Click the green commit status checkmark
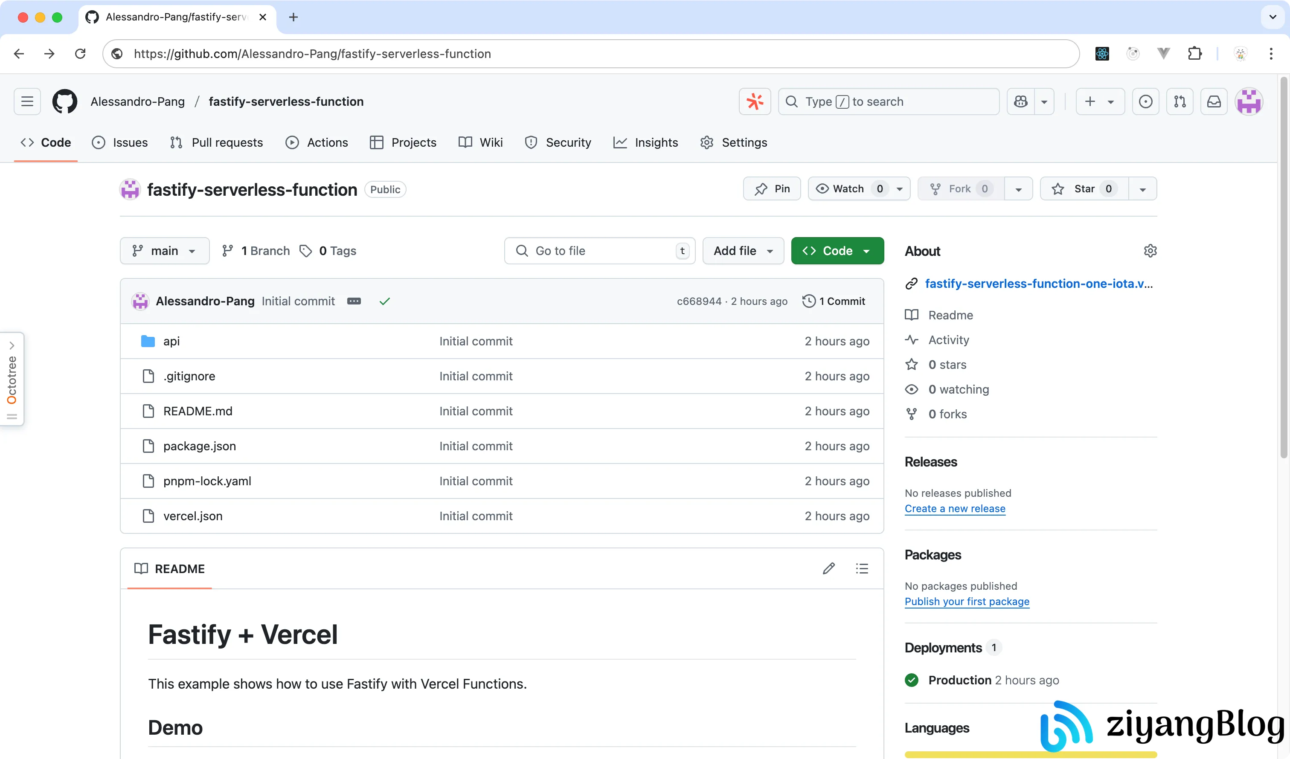 point(384,301)
